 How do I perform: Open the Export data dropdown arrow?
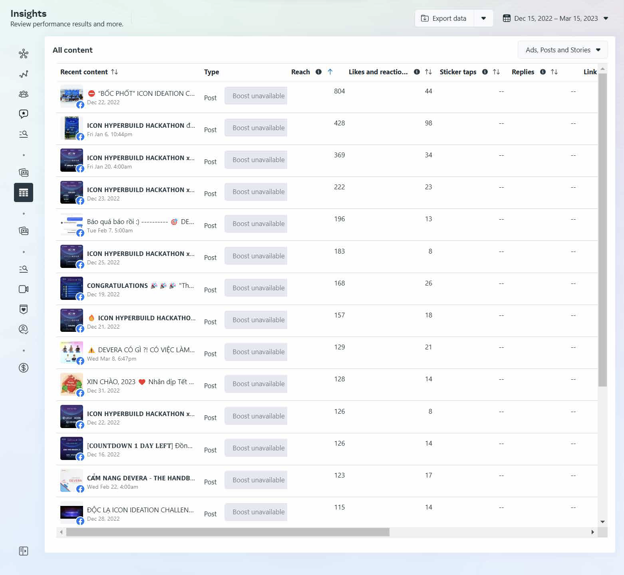coord(483,18)
